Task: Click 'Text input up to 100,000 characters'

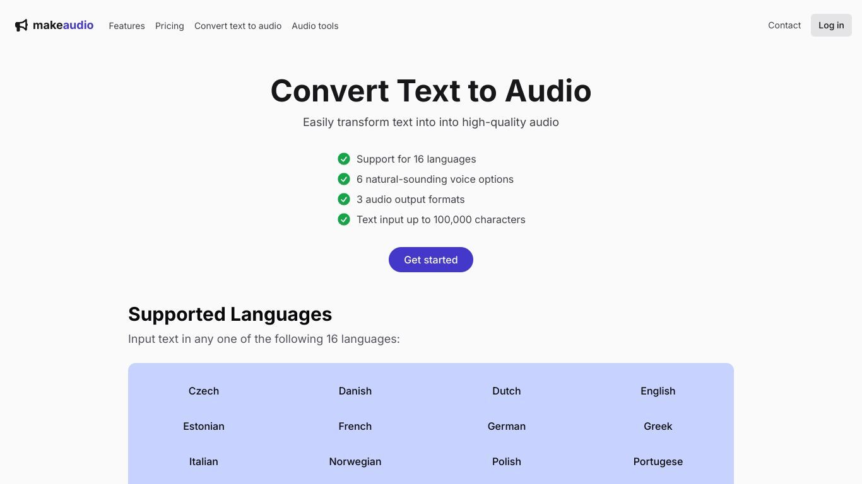Action: [441, 219]
